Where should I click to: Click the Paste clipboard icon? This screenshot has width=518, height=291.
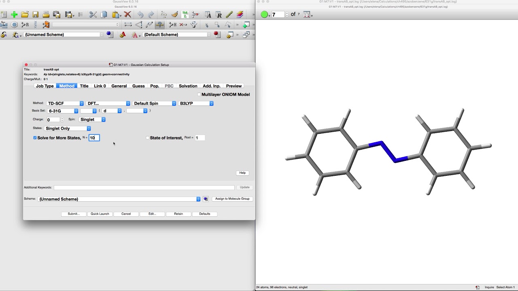click(x=116, y=15)
